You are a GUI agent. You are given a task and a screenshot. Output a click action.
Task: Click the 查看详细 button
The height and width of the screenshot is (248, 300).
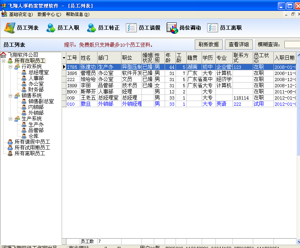point(239,45)
